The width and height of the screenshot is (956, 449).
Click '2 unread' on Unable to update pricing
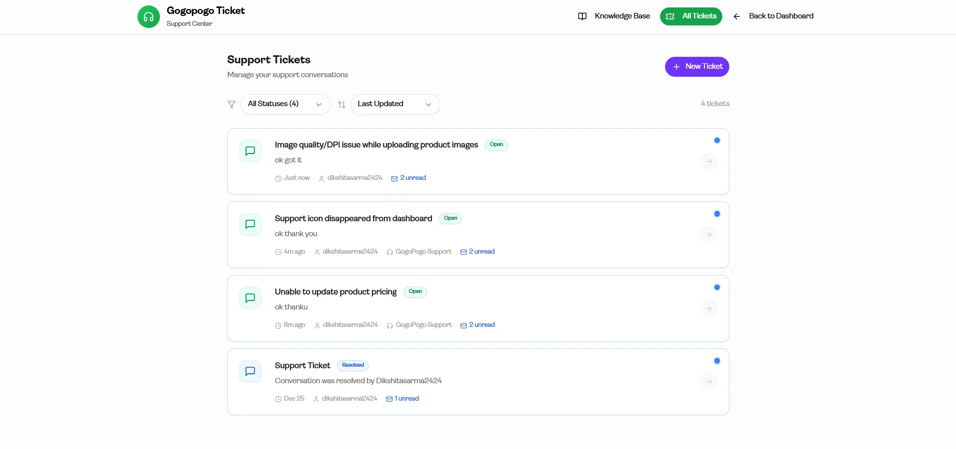478,325
